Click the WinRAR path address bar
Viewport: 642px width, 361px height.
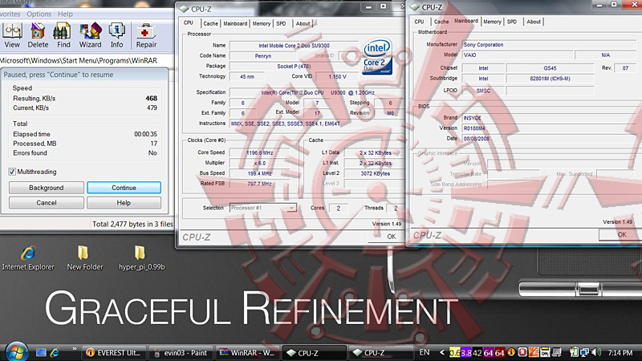tap(85, 60)
